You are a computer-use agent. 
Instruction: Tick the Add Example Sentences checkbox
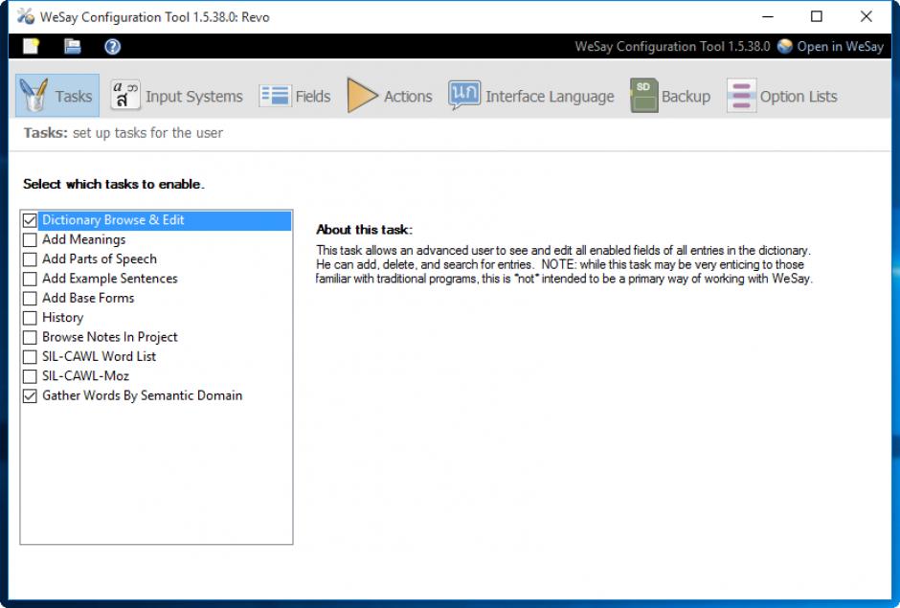(x=30, y=279)
